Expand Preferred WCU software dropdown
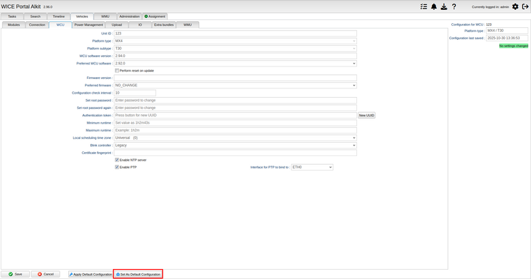The image size is (531, 279). (x=235, y=63)
